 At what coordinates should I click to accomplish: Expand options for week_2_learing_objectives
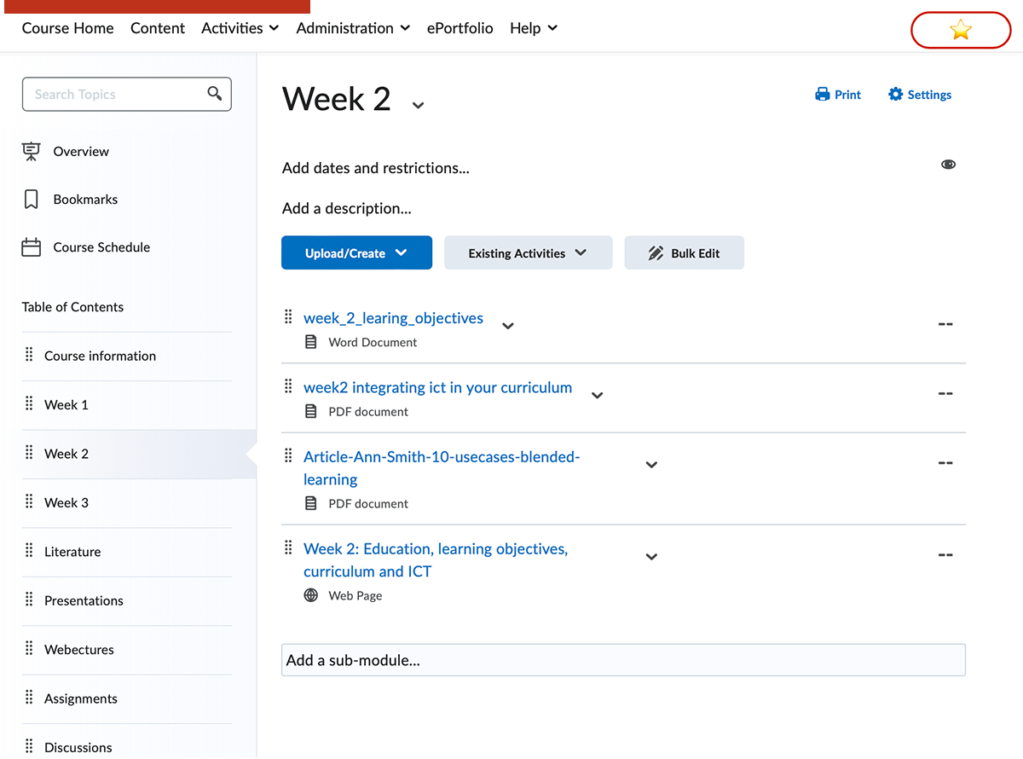(508, 326)
